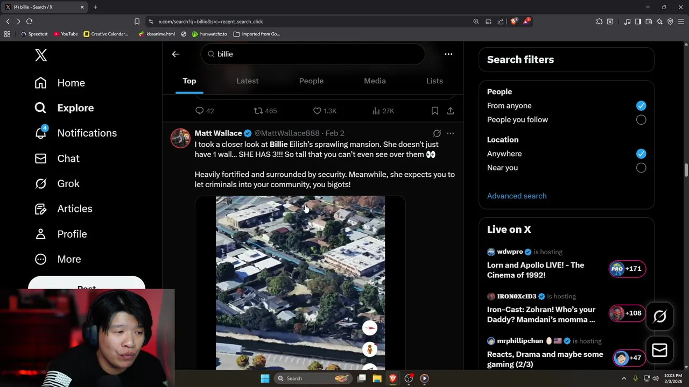The width and height of the screenshot is (689, 387).
Task: Click the X logo in sidebar
Action: pos(41,55)
